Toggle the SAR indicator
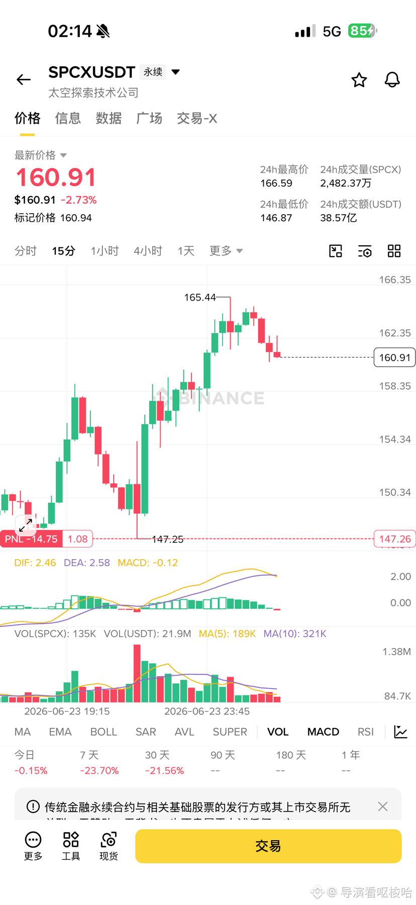The height and width of the screenshot is (905, 416). pyautogui.click(x=146, y=732)
